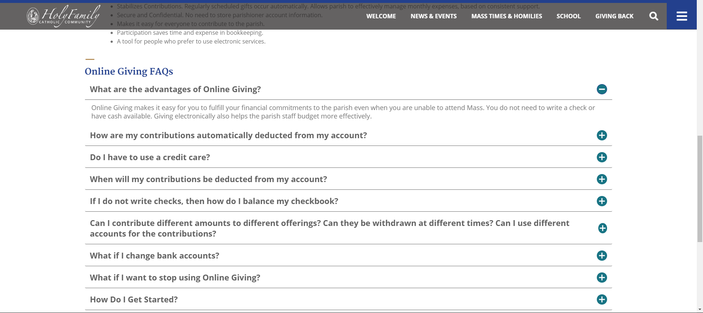Viewport: 703px width, 313px height.
Task: Click the search magnifier icon in header
Action: point(654,16)
